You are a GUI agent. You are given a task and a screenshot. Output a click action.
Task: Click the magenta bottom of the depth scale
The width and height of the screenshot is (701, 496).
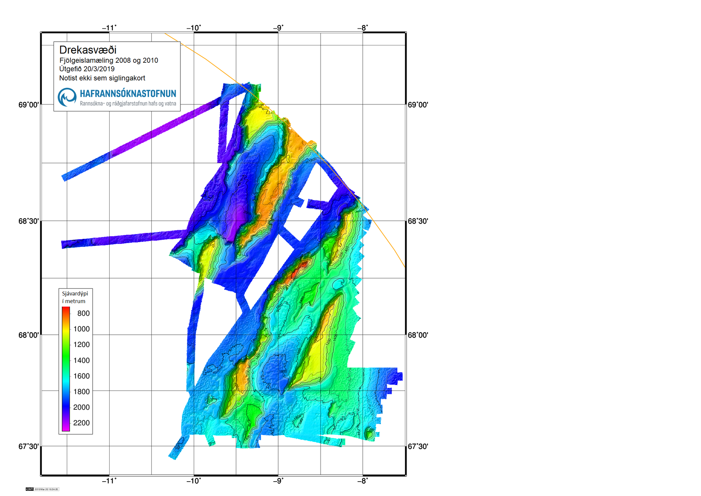click(x=66, y=428)
